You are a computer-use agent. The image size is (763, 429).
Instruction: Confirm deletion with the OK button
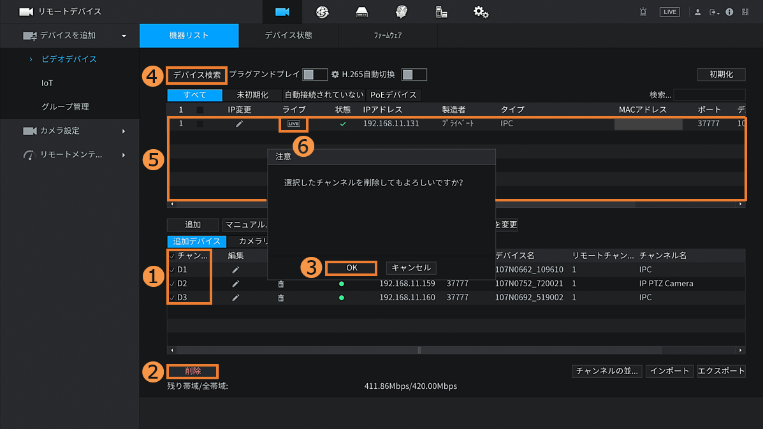(351, 268)
